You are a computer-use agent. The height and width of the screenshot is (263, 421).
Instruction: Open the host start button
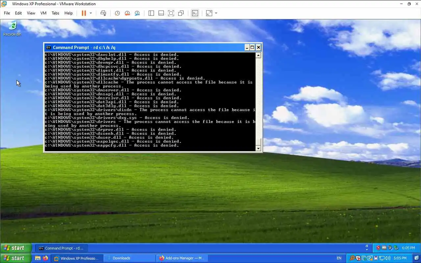[16, 258]
